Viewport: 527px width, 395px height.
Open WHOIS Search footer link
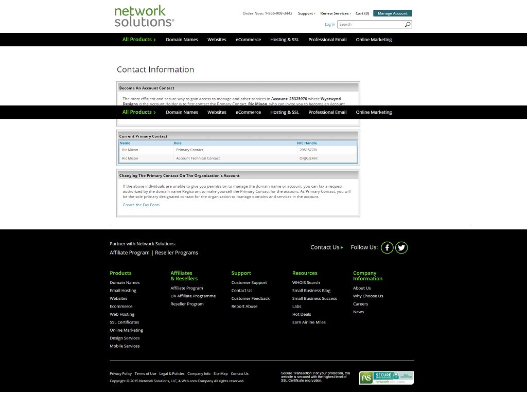[306, 282]
